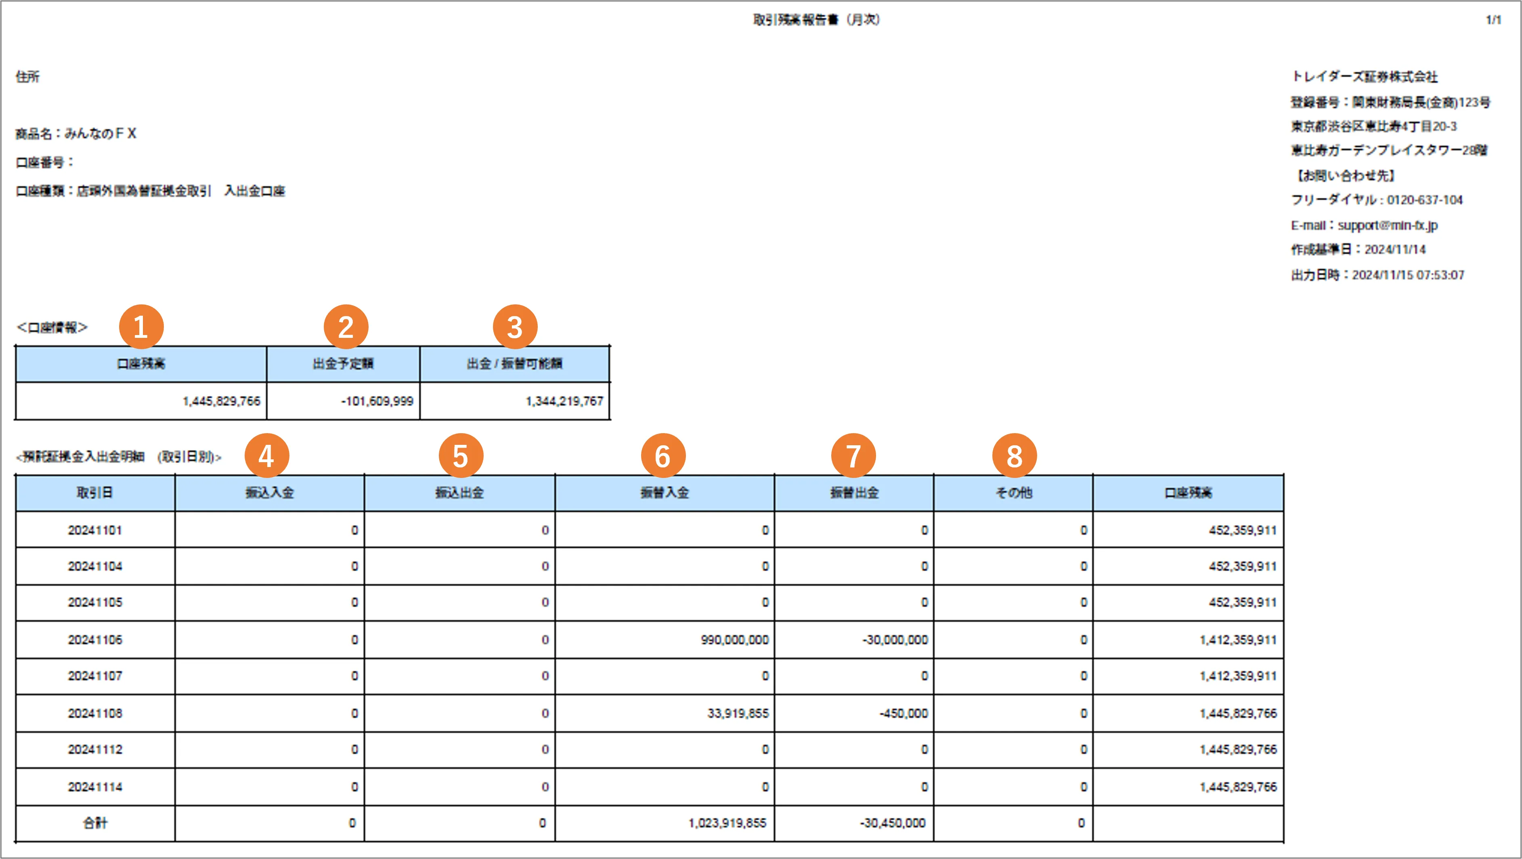Viewport: 1522px width, 859px height.
Task: Select the date cell 20241108
Action: [x=94, y=714]
